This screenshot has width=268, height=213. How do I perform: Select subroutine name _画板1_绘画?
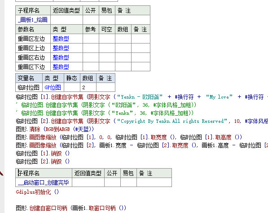point(33,20)
